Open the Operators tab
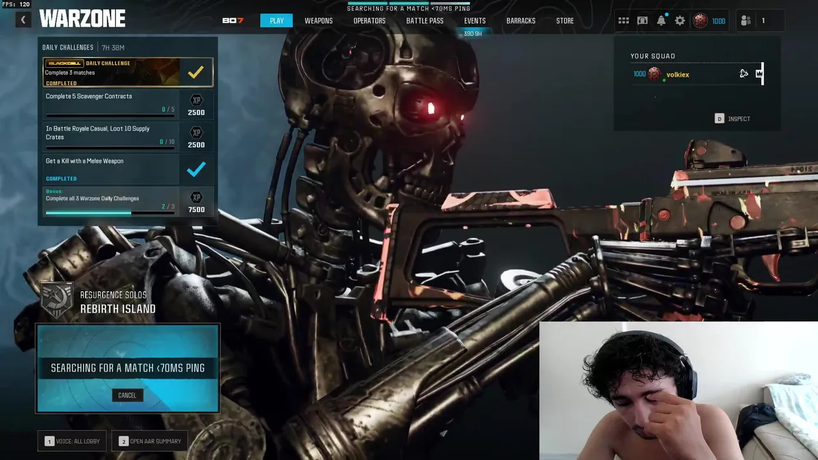818x460 pixels. [x=369, y=20]
